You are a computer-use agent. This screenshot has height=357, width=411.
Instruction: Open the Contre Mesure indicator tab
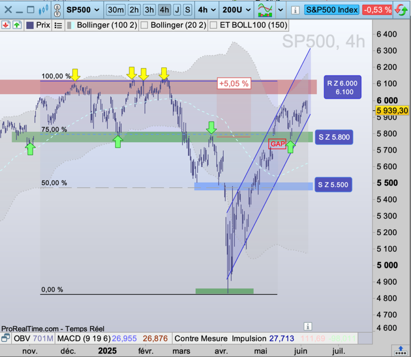[201, 338]
